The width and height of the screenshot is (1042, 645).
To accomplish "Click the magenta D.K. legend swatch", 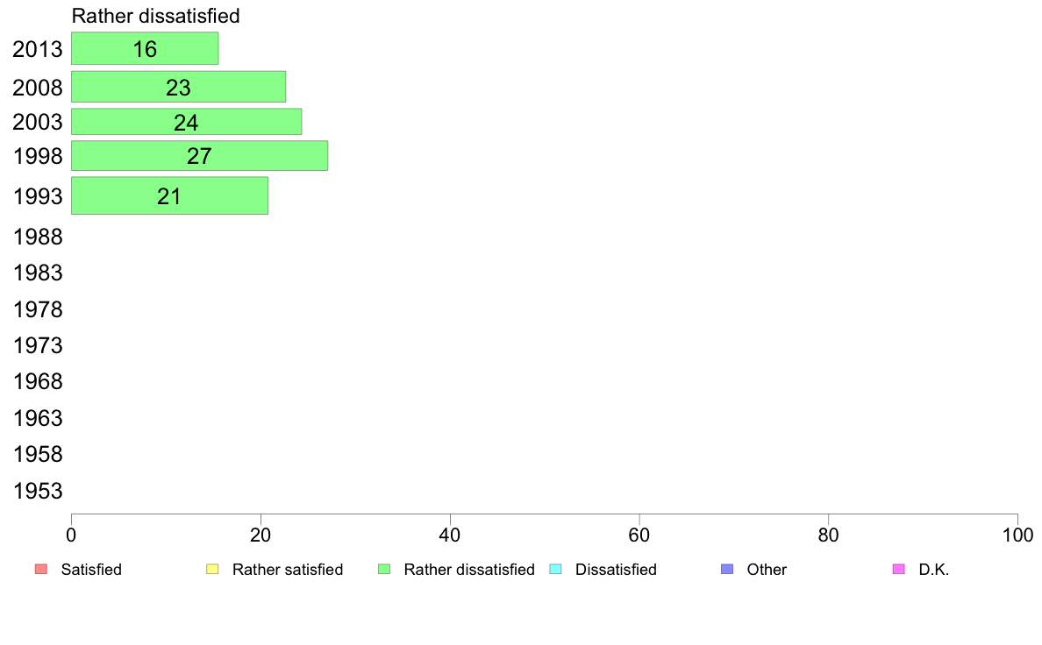I will tap(898, 570).
